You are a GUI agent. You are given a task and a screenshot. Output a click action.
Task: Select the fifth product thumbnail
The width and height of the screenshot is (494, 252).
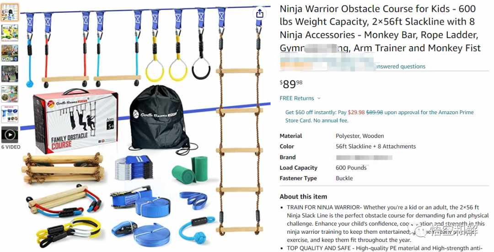click(10, 94)
